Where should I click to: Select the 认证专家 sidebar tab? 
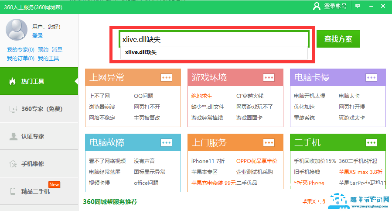coord(39,136)
